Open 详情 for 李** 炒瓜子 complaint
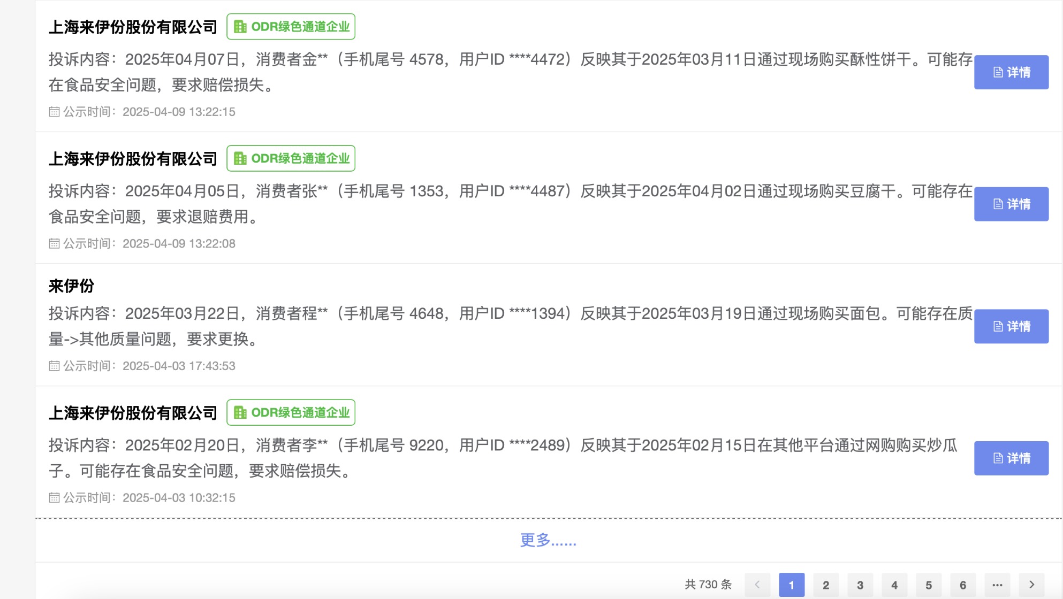This screenshot has width=1063, height=599. coord(1011,458)
